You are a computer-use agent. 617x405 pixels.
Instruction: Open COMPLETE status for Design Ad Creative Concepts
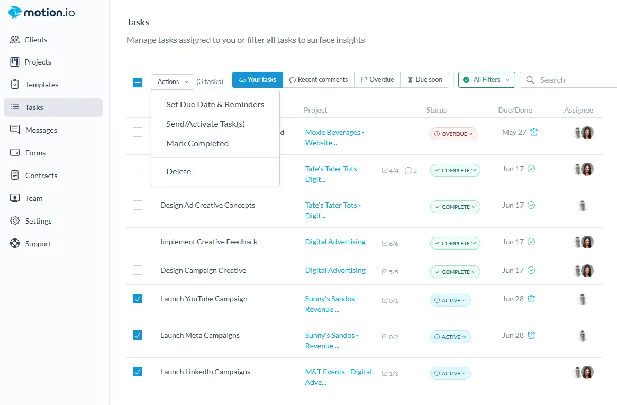[x=455, y=207]
